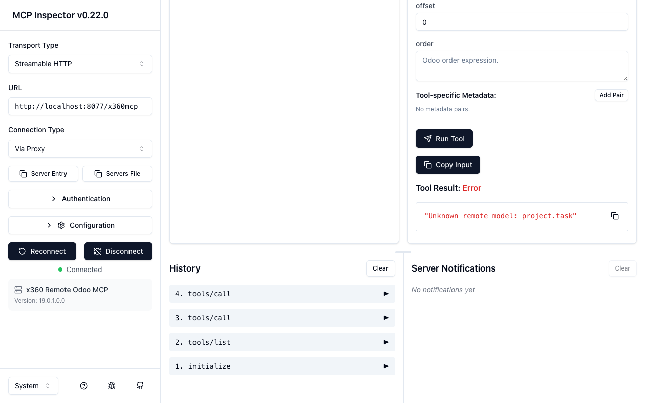Click the error message Unknown remote model
This screenshot has height=403, width=645.
click(x=500, y=216)
